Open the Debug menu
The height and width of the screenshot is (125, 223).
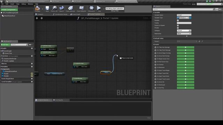23,4
